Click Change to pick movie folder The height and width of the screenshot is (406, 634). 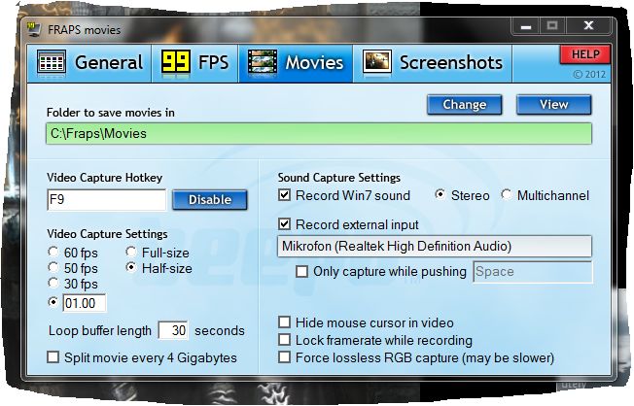(x=465, y=104)
